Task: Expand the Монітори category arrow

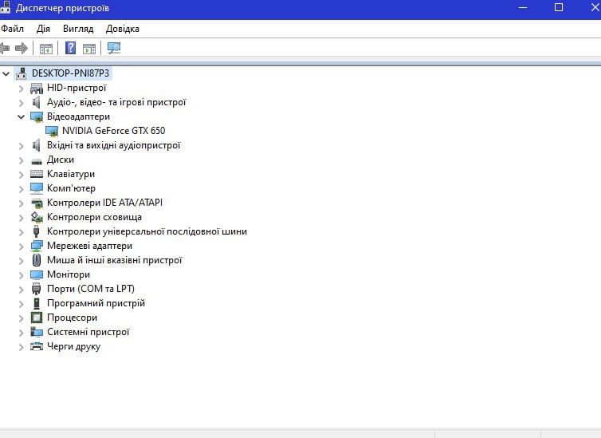Action: pyautogui.click(x=21, y=275)
